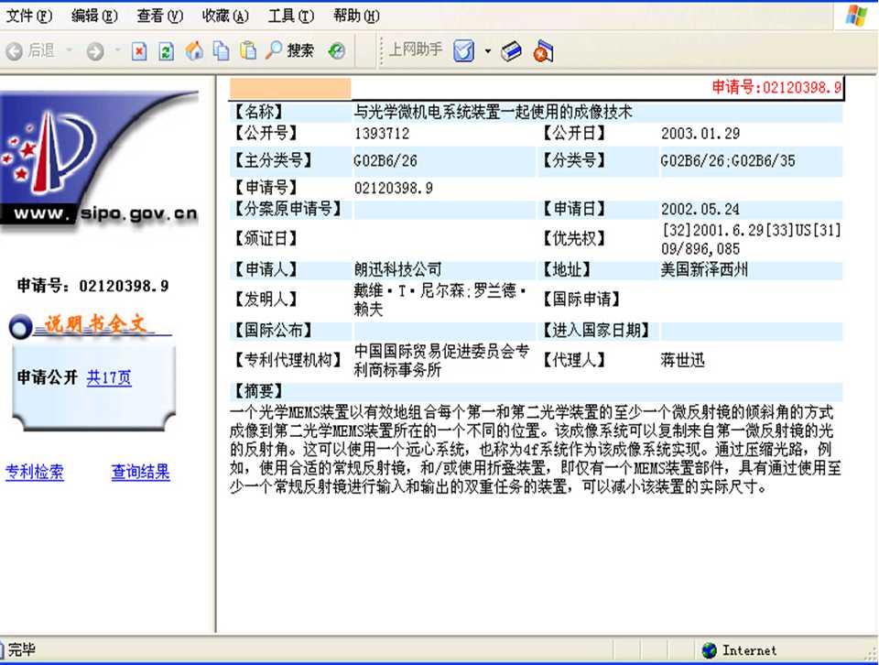Click the 说明书全文 heading graphic
This screenshot has height=665, width=879.
(91, 326)
